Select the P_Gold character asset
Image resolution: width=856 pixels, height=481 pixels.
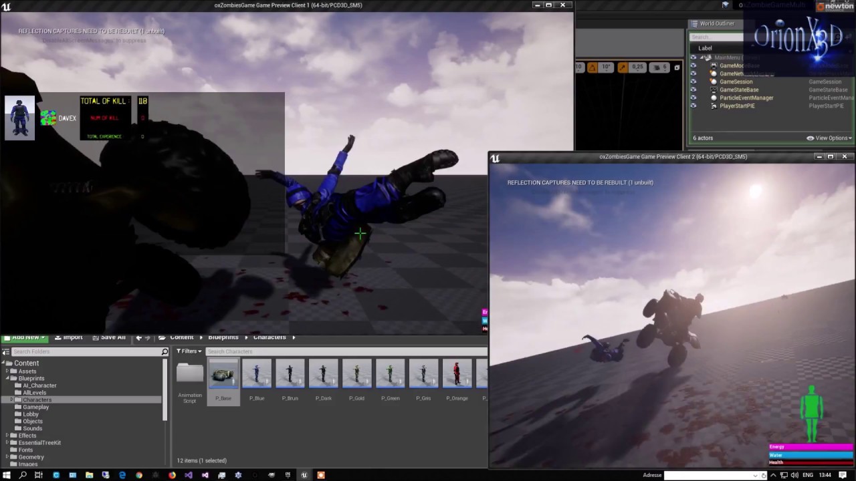click(x=357, y=374)
